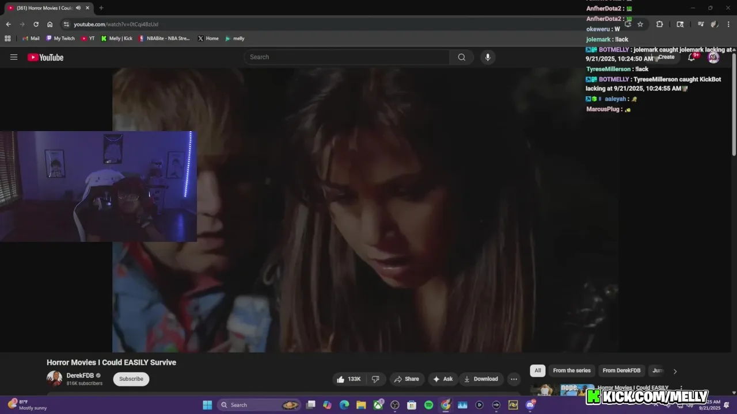Open a new browser tab
The width and height of the screenshot is (737, 414).
pos(101,8)
